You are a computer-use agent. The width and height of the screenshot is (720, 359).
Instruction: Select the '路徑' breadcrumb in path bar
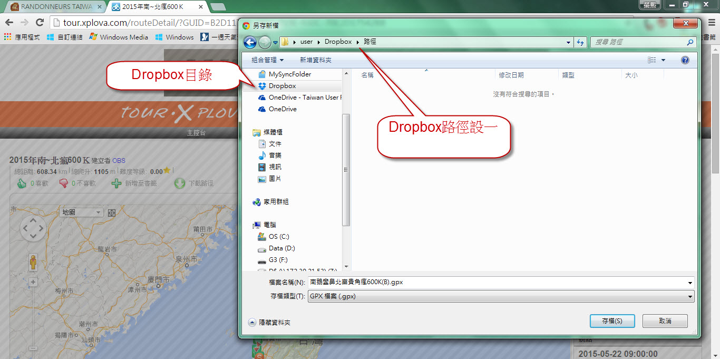pos(370,42)
